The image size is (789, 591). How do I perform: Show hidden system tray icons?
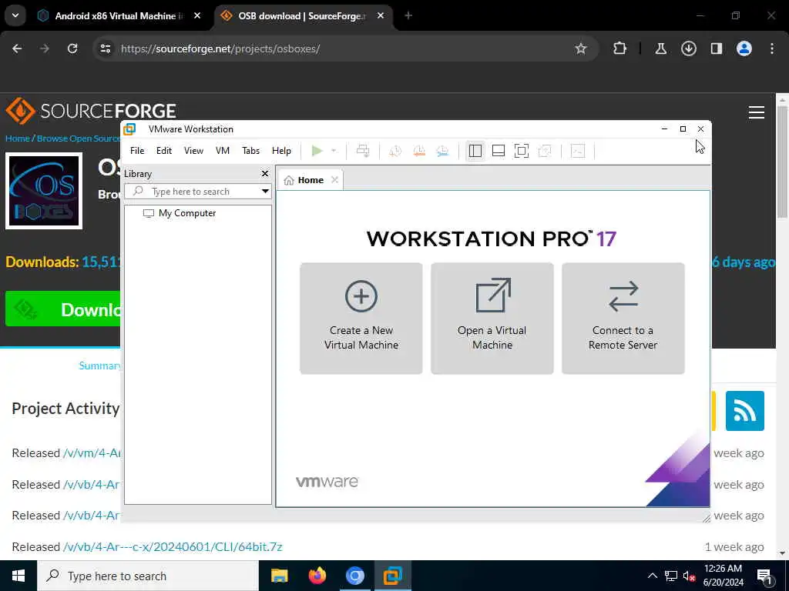click(652, 576)
